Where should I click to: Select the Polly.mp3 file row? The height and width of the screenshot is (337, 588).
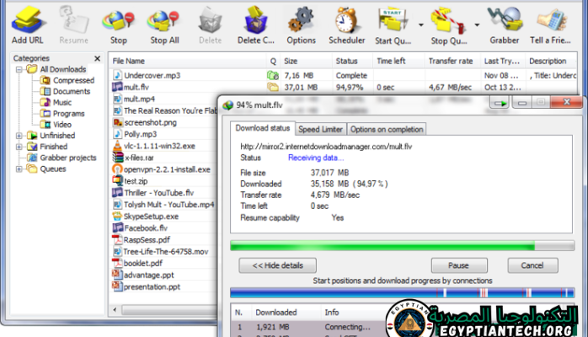[164, 134]
